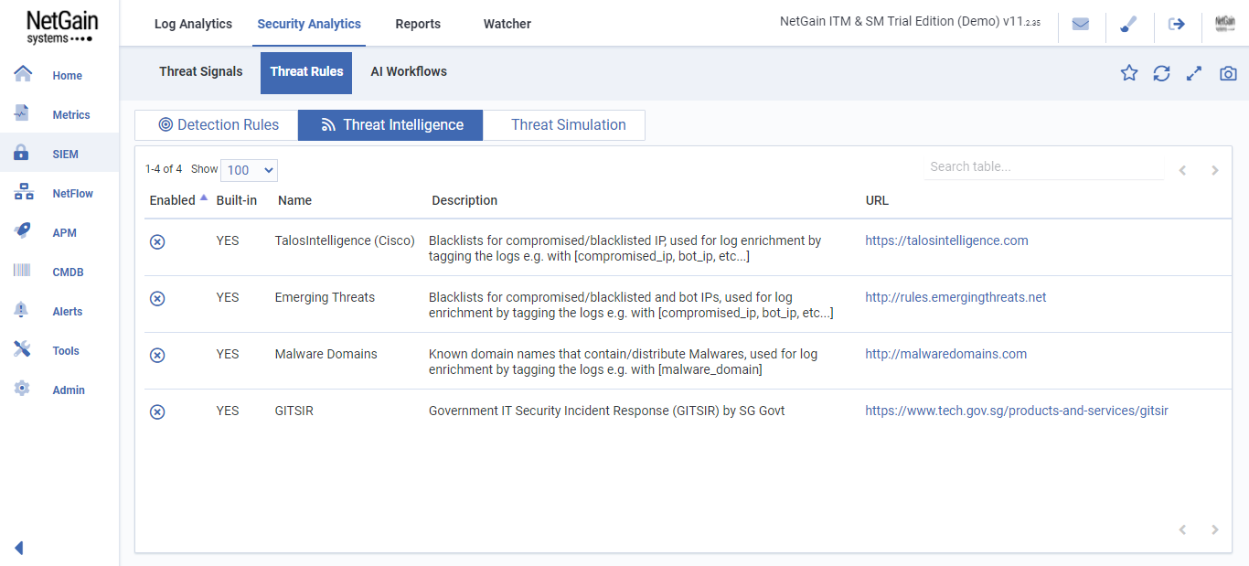The width and height of the screenshot is (1249, 566).
Task: Open the Tools wrench icon
Action: (x=23, y=349)
